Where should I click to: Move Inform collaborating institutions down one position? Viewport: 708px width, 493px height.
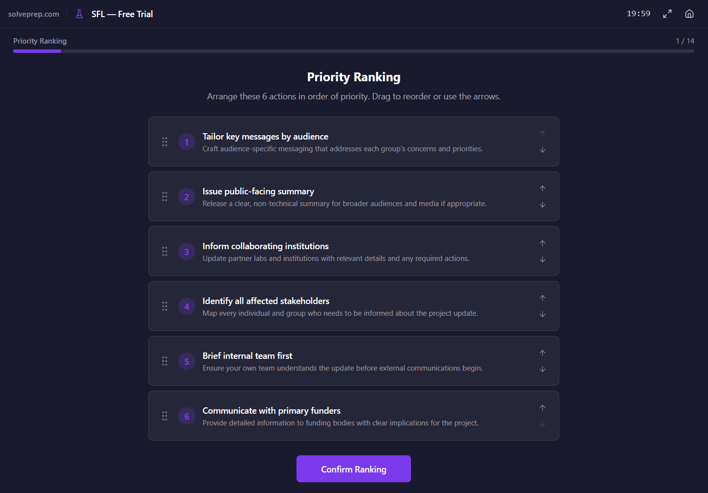pyautogui.click(x=542, y=259)
